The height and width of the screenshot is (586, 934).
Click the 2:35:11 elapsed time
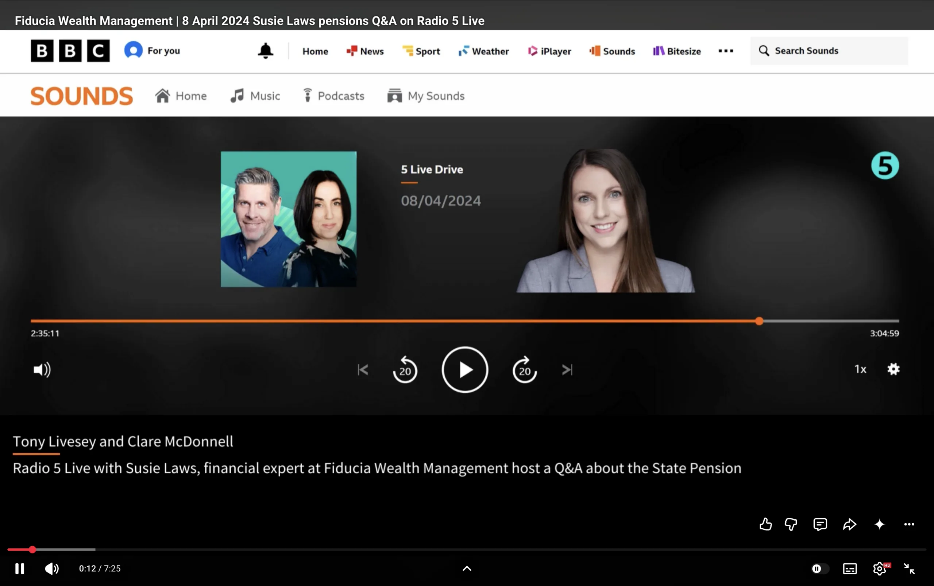coord(45,333)
